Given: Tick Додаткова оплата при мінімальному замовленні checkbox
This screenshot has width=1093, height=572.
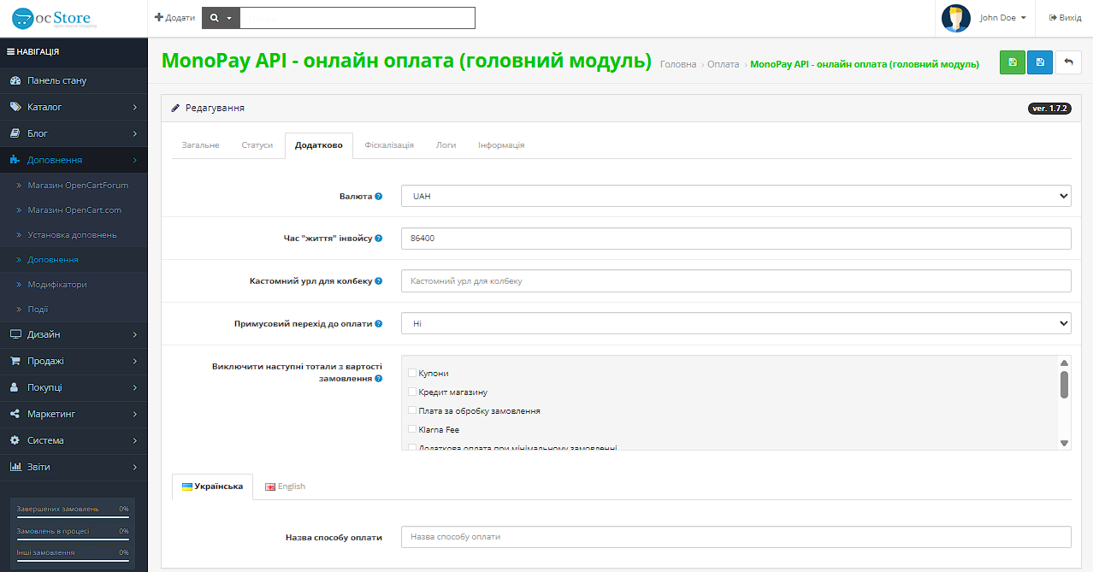Looking at the screenshot, I should 412,447.
